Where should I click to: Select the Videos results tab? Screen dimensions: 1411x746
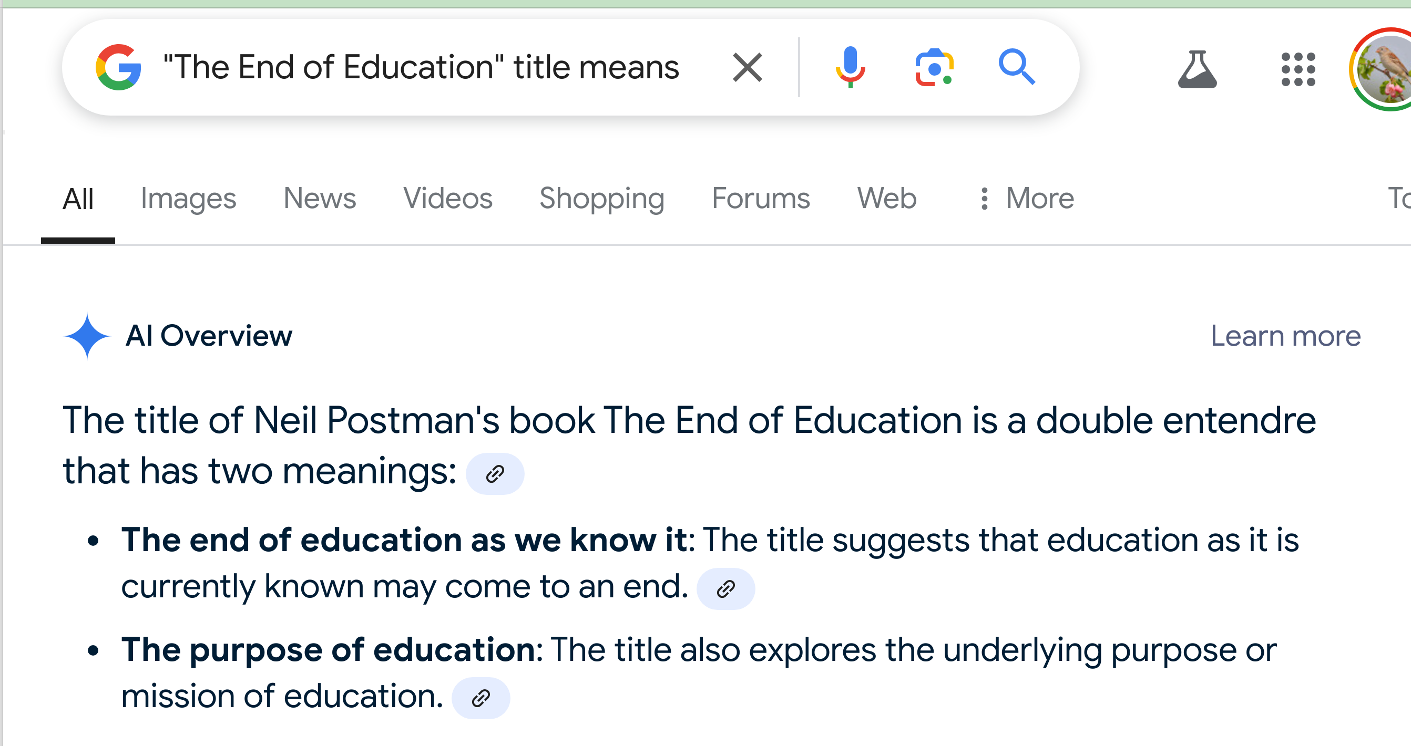[x=448, y=198]
